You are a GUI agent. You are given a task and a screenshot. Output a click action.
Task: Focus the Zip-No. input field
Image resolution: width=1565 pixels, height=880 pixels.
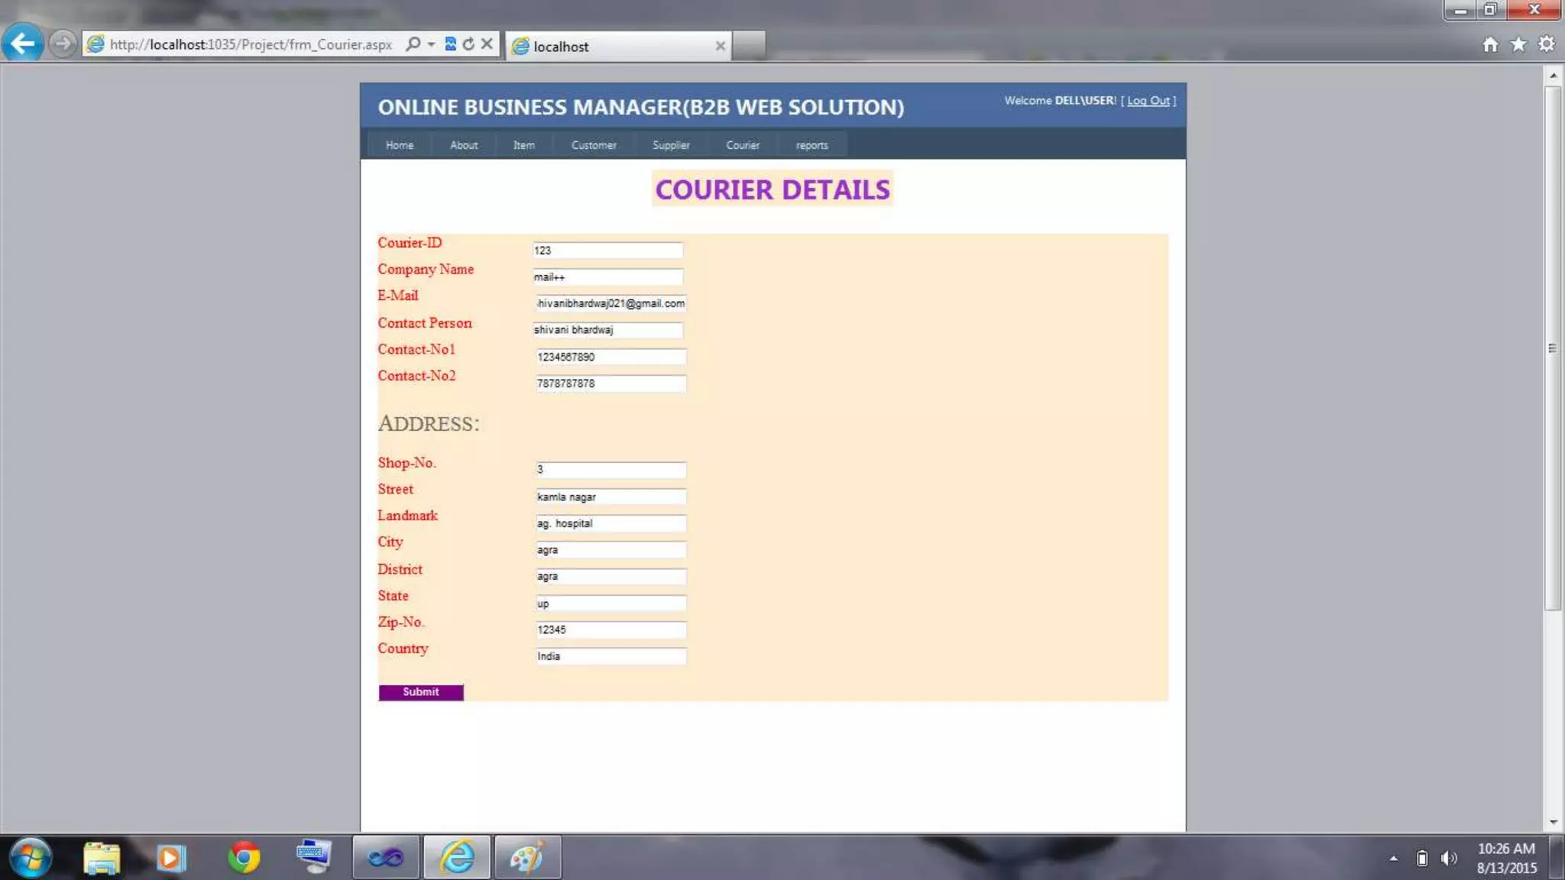click(610, 630)
